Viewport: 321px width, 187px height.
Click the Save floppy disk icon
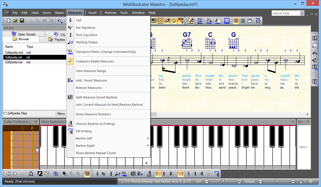tap(22, 21)
